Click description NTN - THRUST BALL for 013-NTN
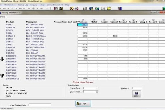This screenshot has height=110, width=165. [x=35, y=42]
